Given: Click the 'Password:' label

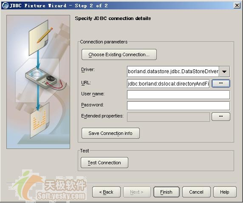Looking at the screenshot, I should [x=92, y=105].
